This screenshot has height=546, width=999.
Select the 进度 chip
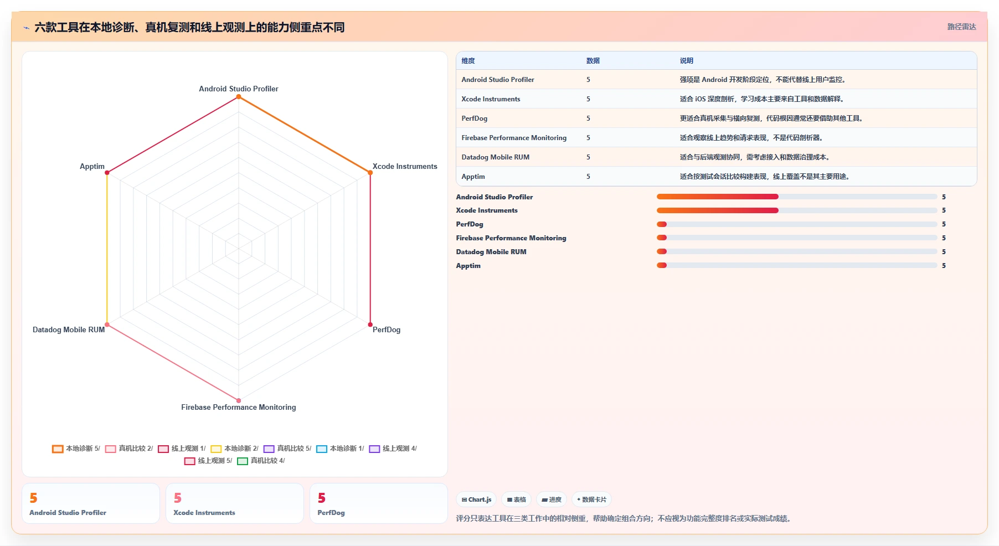(552, 499)
